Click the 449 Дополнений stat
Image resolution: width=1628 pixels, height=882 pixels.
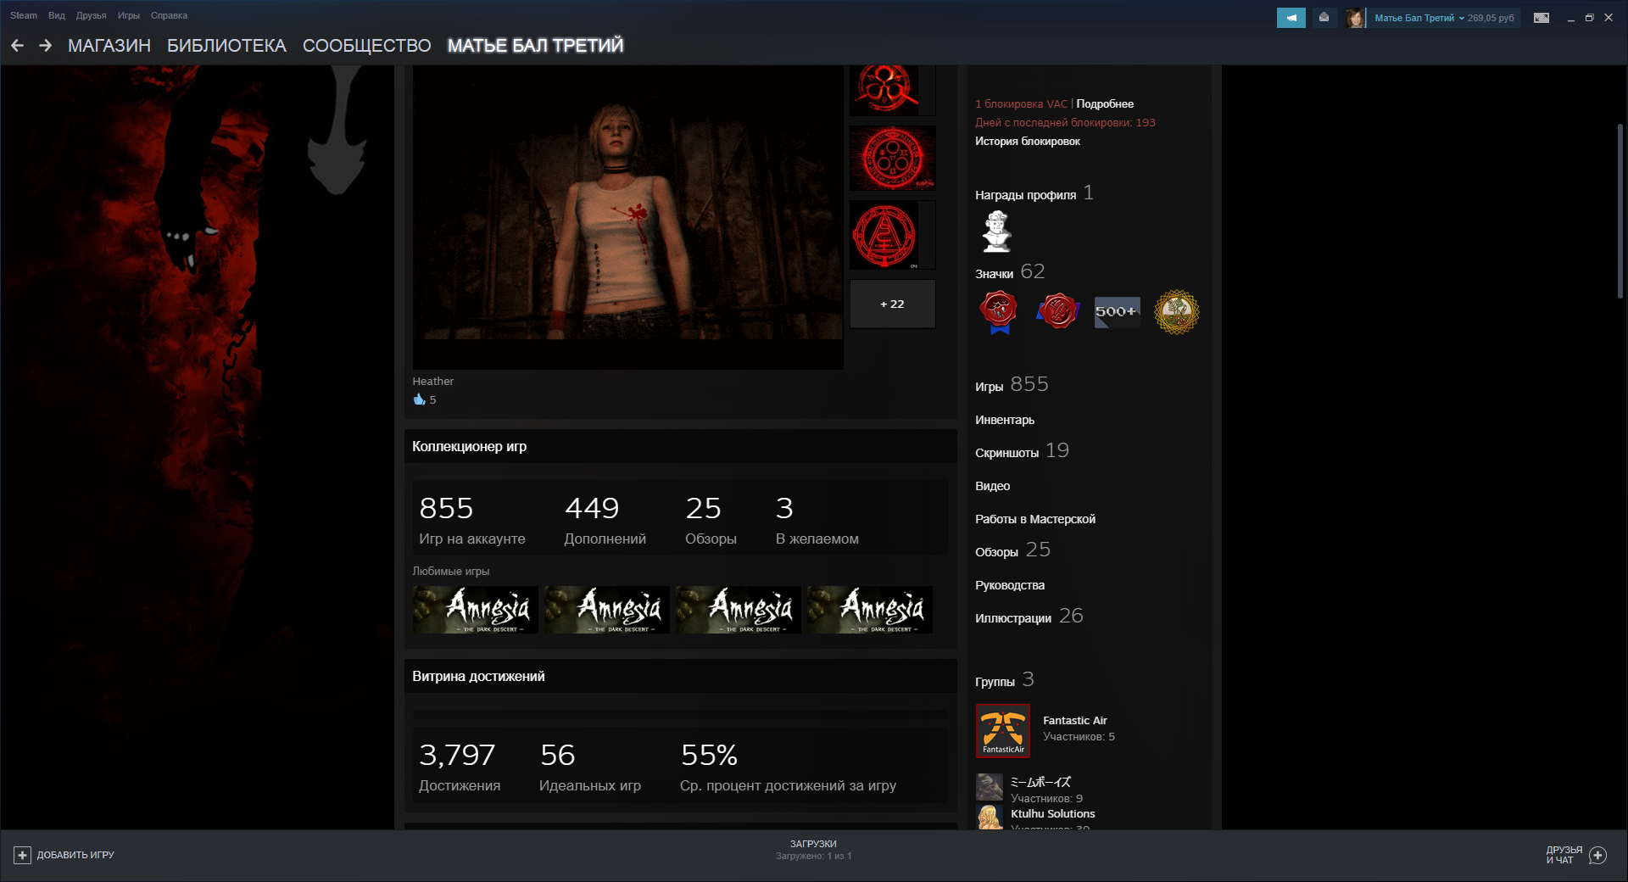(605, 520)
